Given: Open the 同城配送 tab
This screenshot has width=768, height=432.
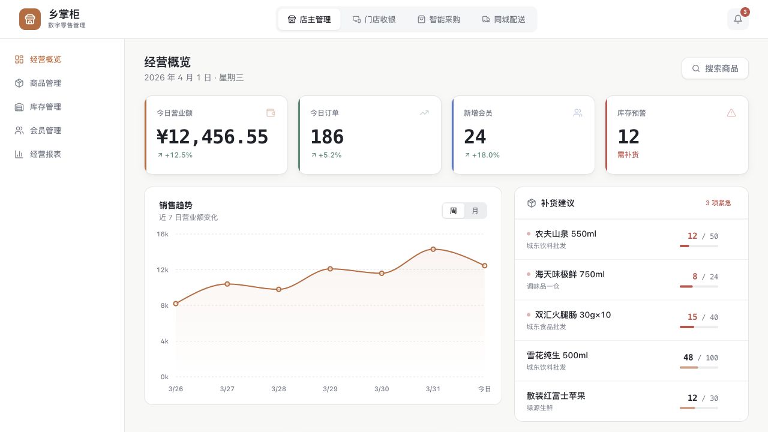Looking at the screenshot, I should [503, 19].
